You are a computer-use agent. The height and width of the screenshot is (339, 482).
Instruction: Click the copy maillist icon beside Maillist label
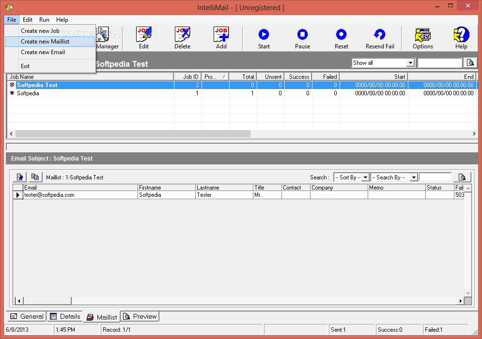(35, 177)
